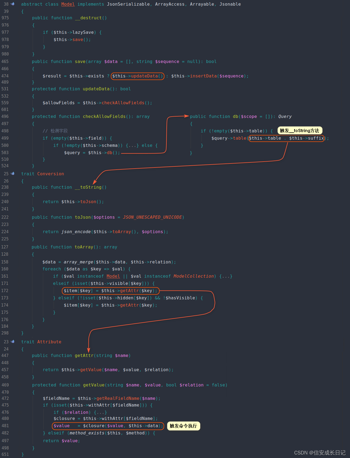This screenshot has height=458, width=350.
Task: Click save function name on line 465
Action: [80, 62]
